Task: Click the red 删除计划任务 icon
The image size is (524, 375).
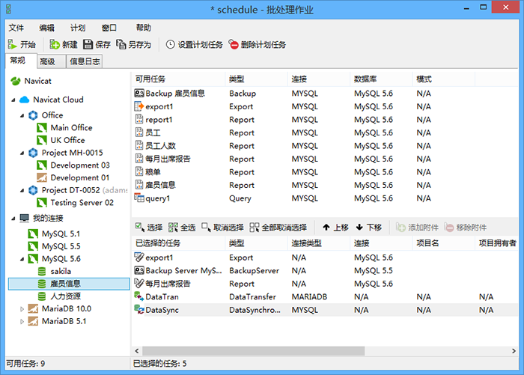Action: (234, 44)
